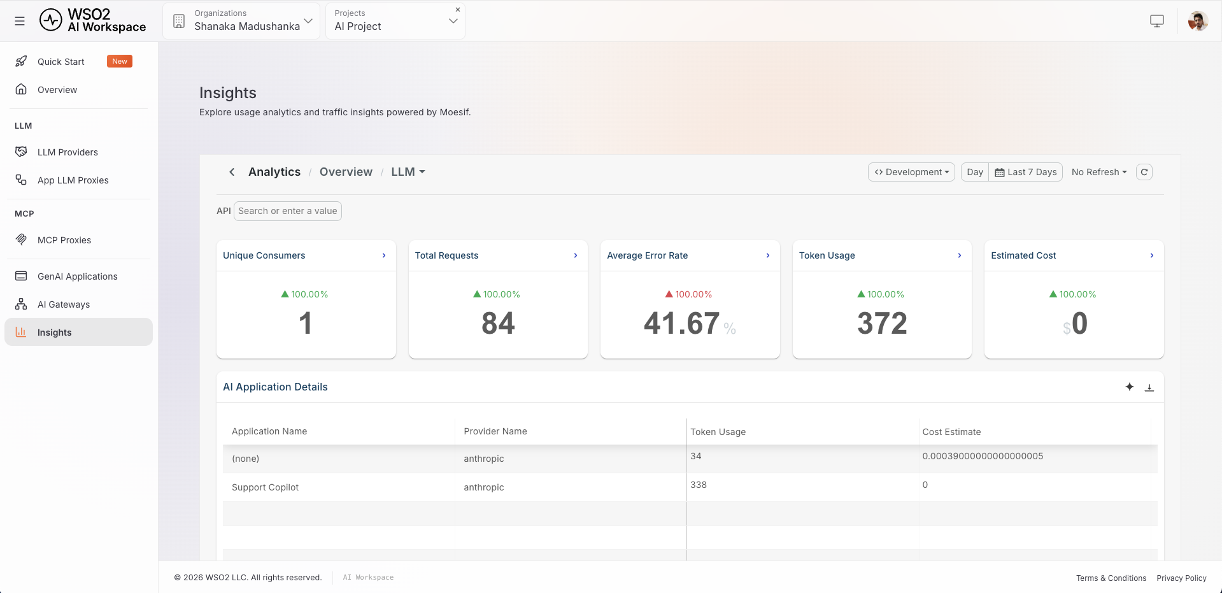Click the API search input field

point(288,211)
